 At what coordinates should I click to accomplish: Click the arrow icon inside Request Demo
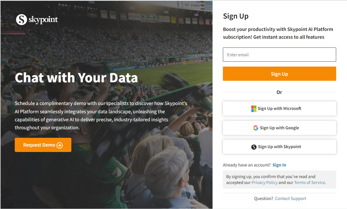point(60,145)
